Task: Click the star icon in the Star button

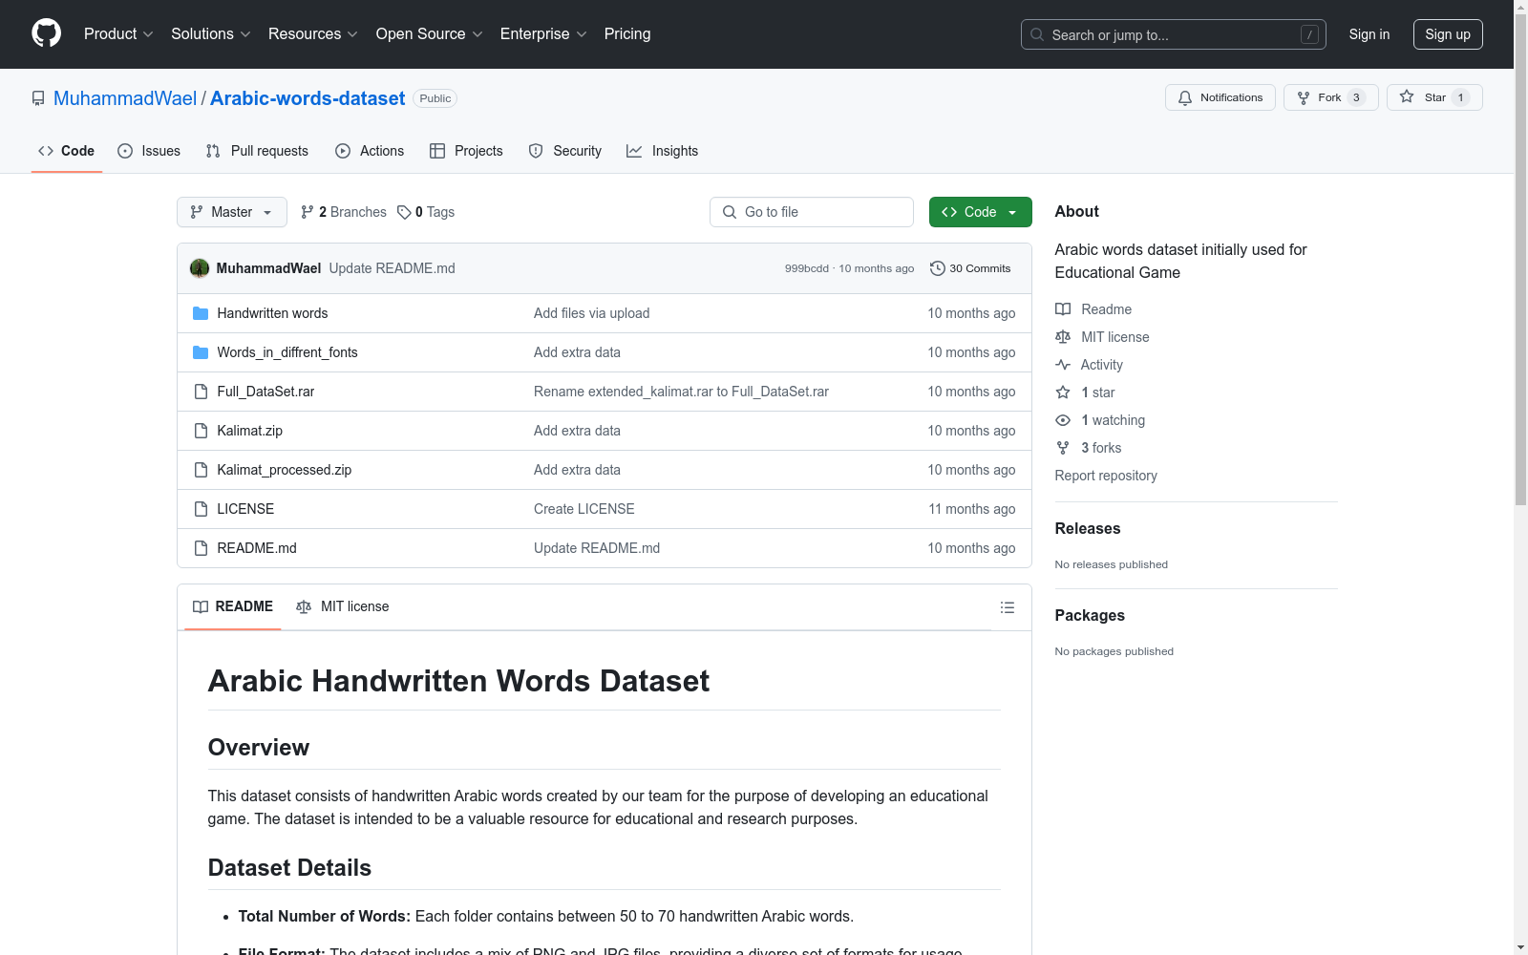Action: [1407, 96]
